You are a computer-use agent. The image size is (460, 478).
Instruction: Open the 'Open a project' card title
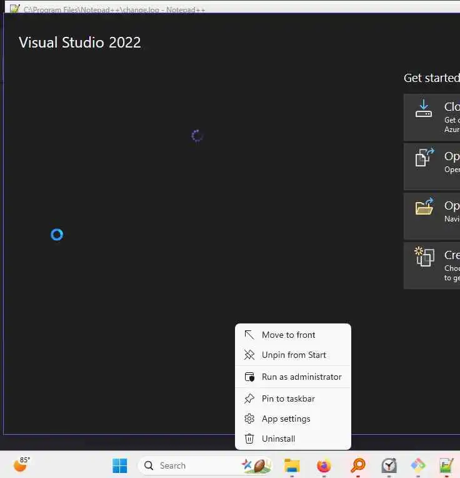452,156
